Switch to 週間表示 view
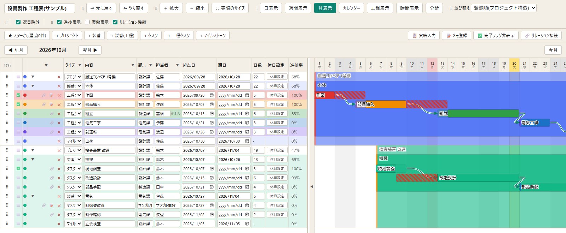The height and width of the screenshot is (233, 566). point(298,8)
